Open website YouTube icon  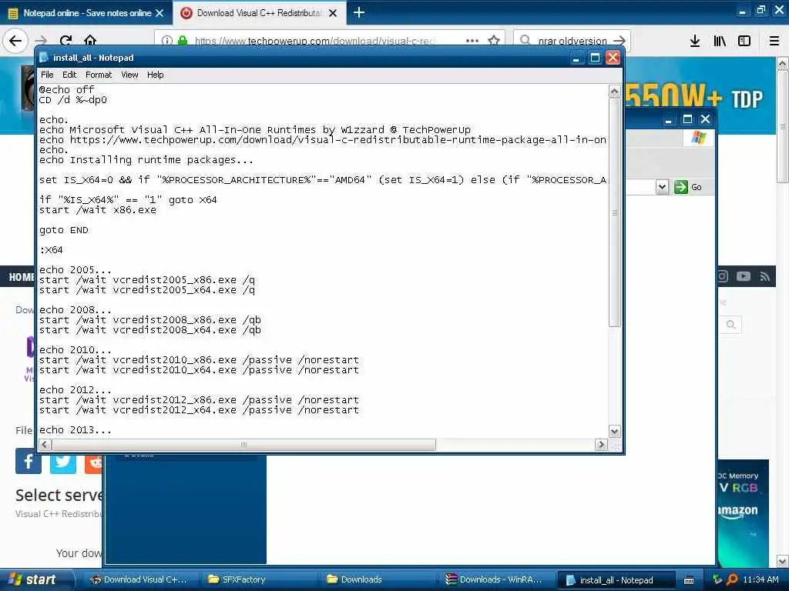(744, 276)
